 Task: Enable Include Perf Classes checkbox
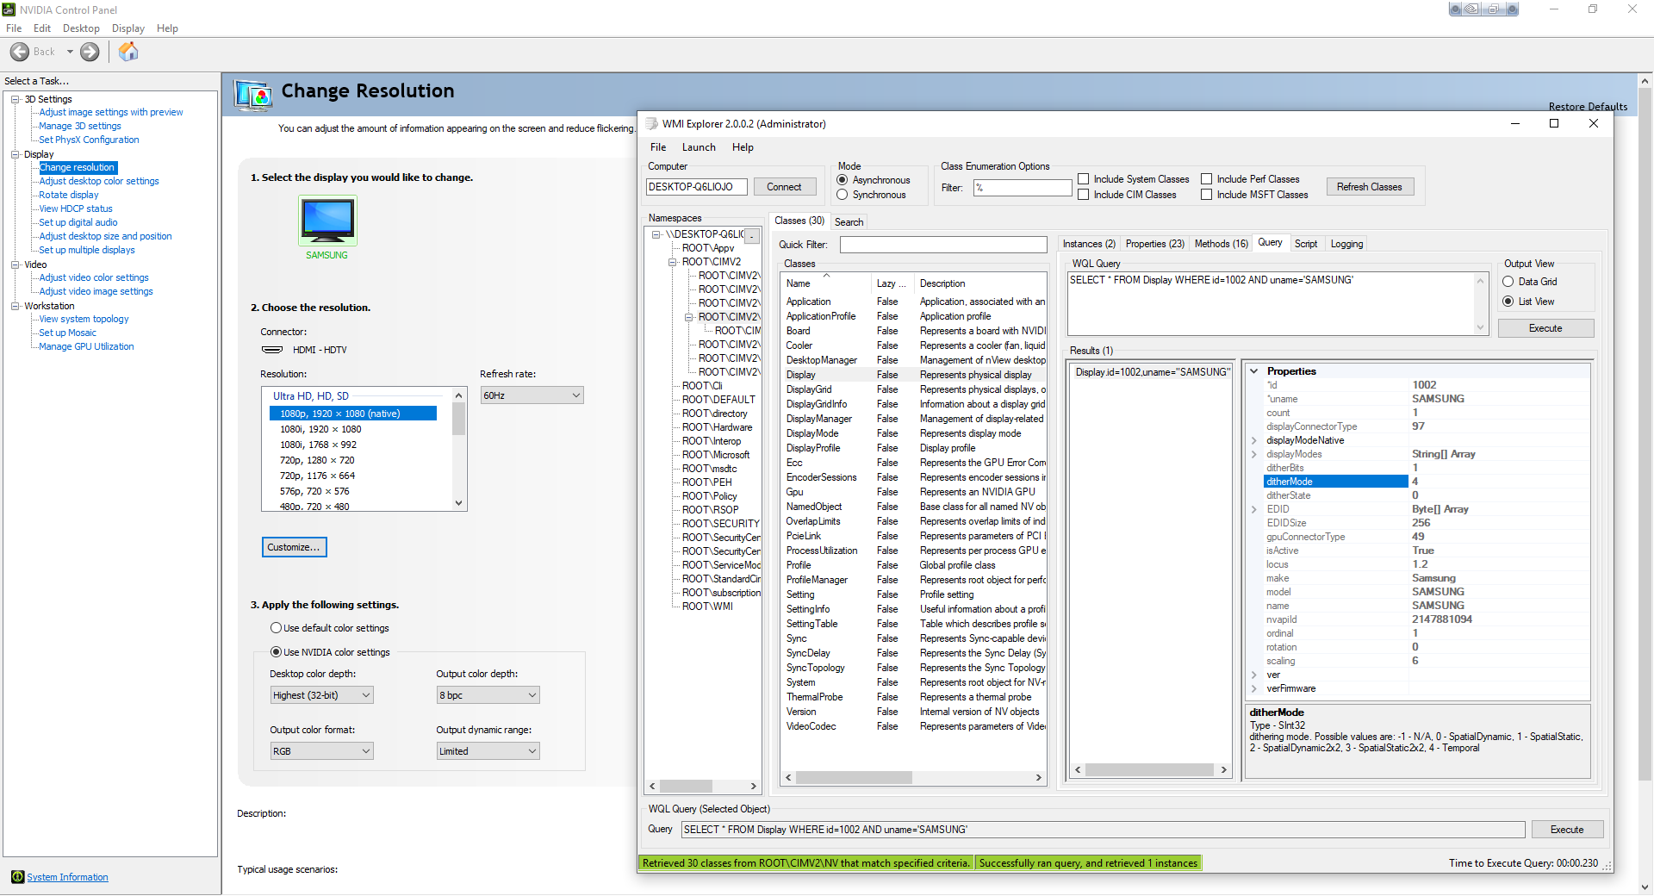(x=1207, y=179)
